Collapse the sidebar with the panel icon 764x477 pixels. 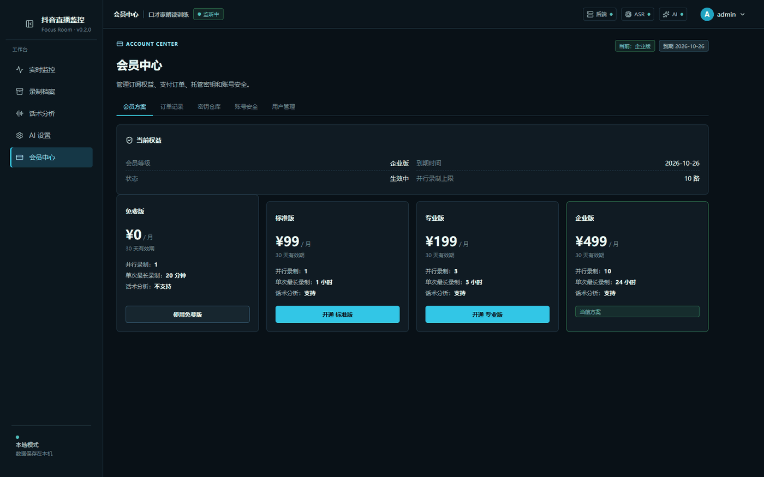[x=29, y=24]
